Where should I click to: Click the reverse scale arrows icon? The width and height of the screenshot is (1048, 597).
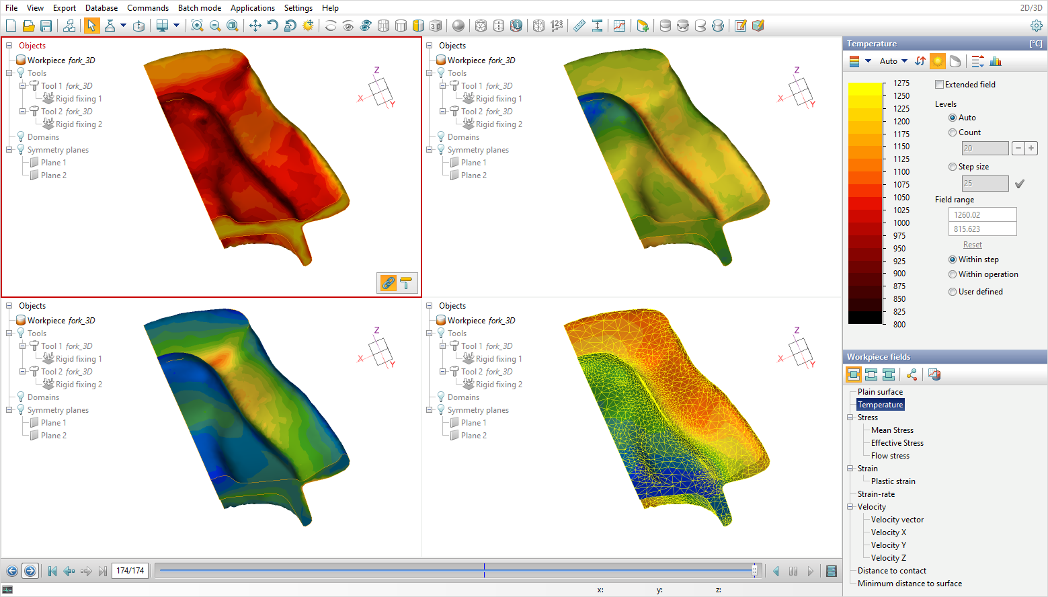pos(920,61)
